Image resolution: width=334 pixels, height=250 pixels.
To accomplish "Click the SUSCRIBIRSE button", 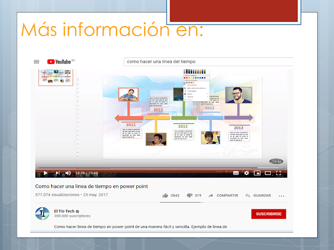I will pos(269,214).
